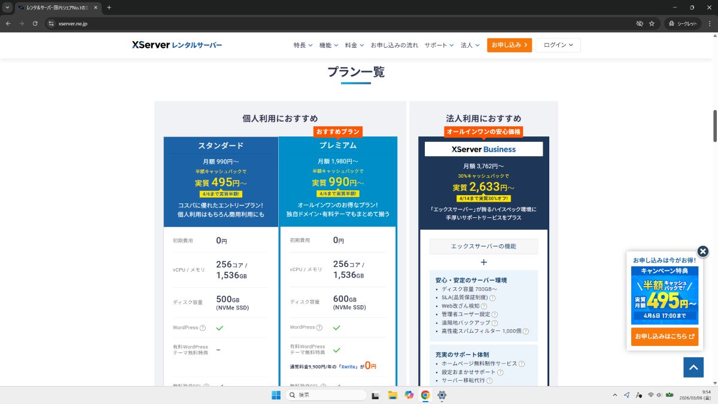Viewport: 718px width, 404px height.
Task: Open お申し込みの流れ menu item
Action: click(x=394, y=45)
